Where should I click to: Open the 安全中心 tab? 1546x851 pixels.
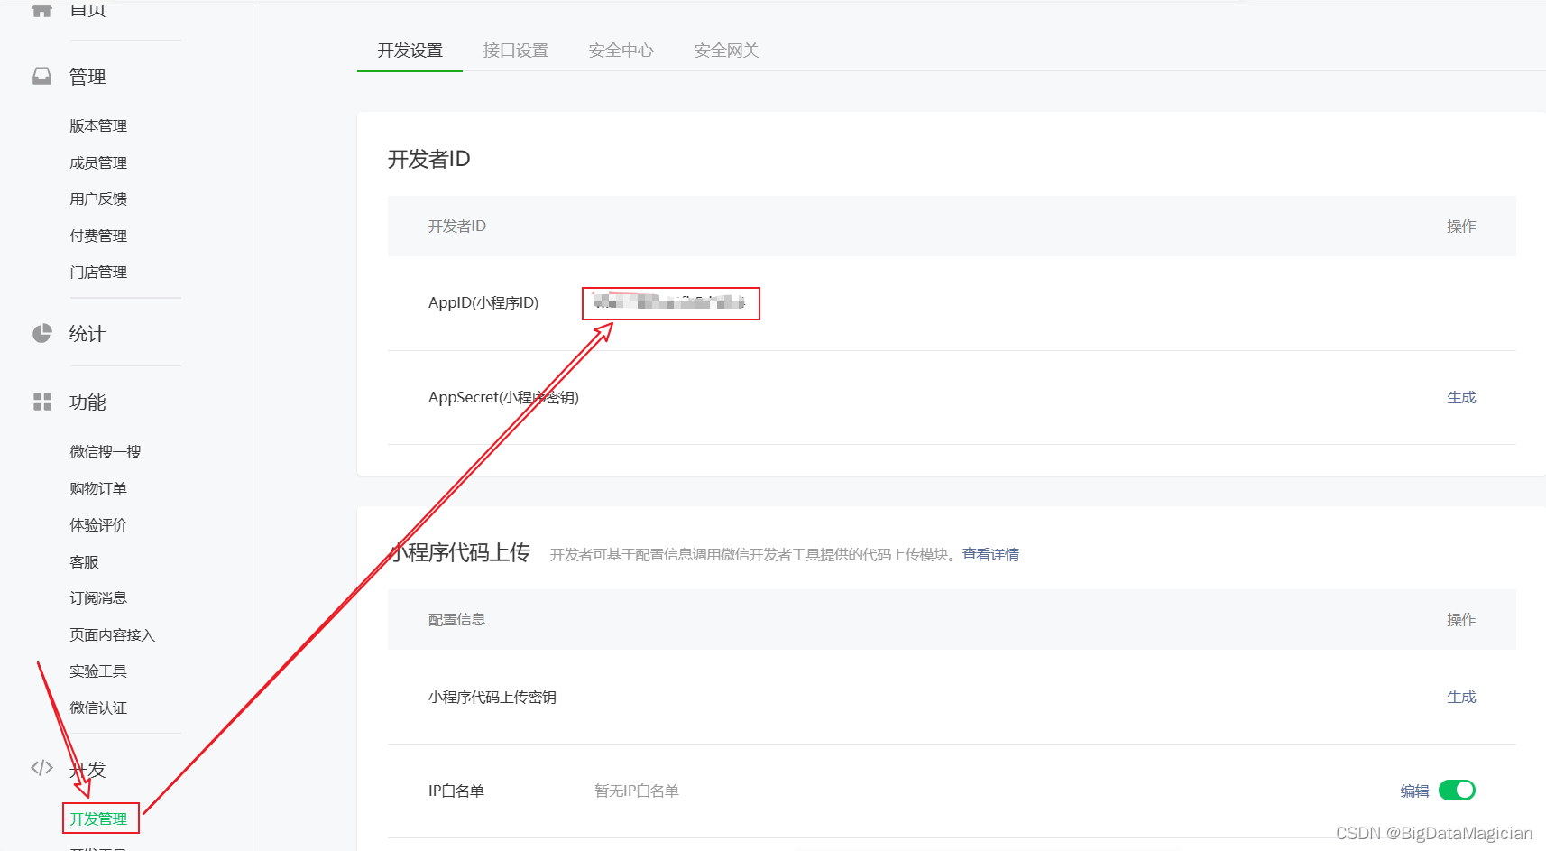pos(621,51)
